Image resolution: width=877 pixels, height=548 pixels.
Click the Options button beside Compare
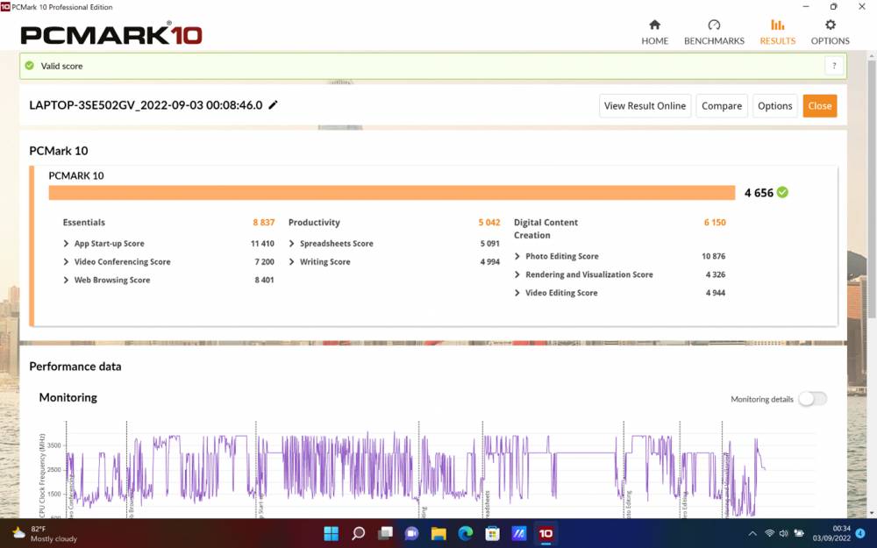tap(774, 106)
